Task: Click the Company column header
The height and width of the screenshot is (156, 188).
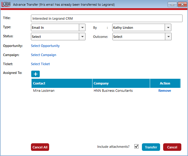Action: click(x=121, y=83)
